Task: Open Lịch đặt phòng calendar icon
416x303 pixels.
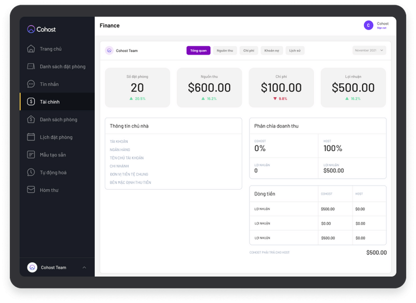Action: click(31, 137)
